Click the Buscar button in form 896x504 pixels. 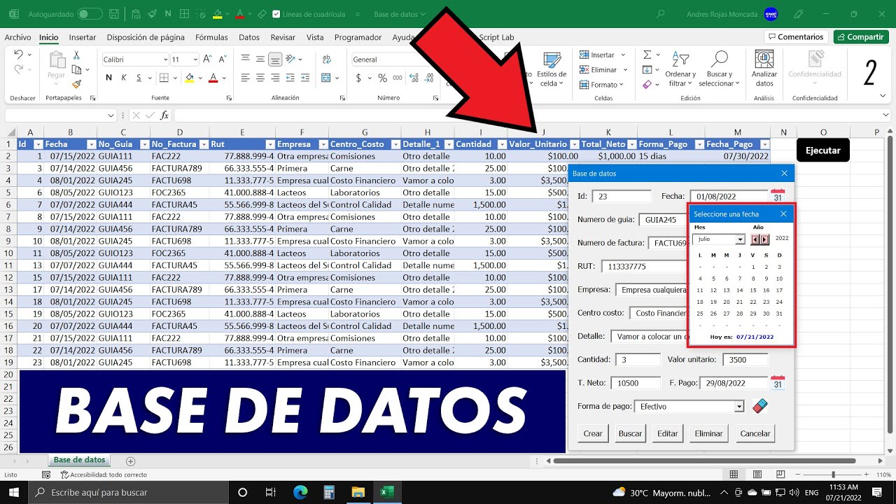pos(630,433)
